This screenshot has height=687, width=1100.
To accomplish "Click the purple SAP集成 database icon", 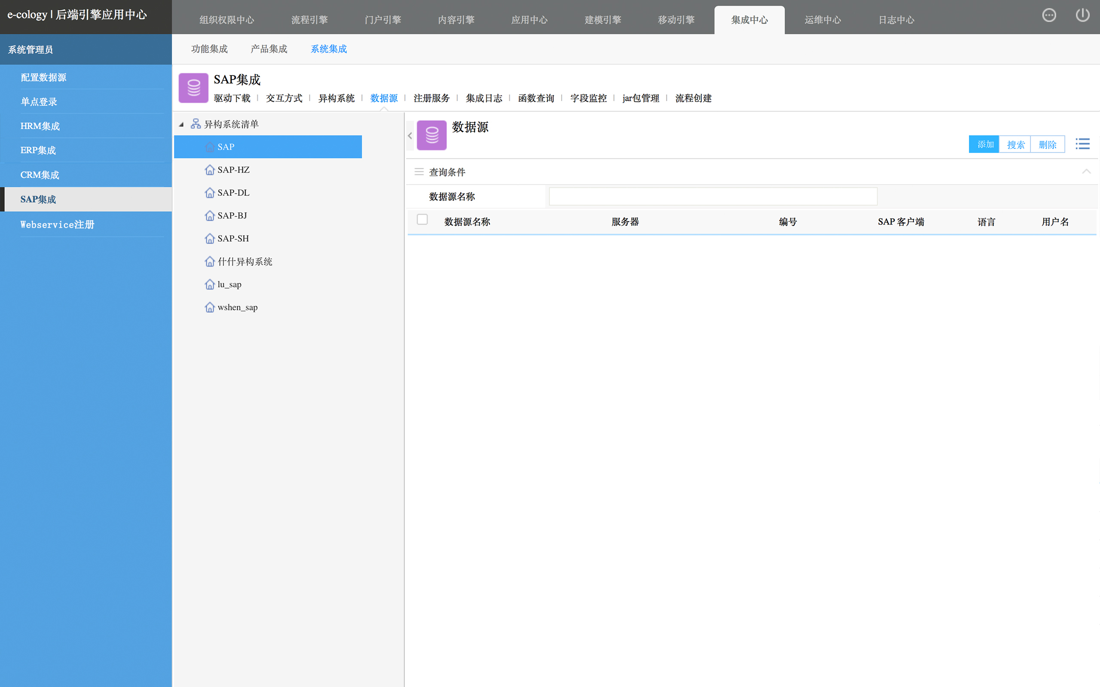I will [193, 88].
